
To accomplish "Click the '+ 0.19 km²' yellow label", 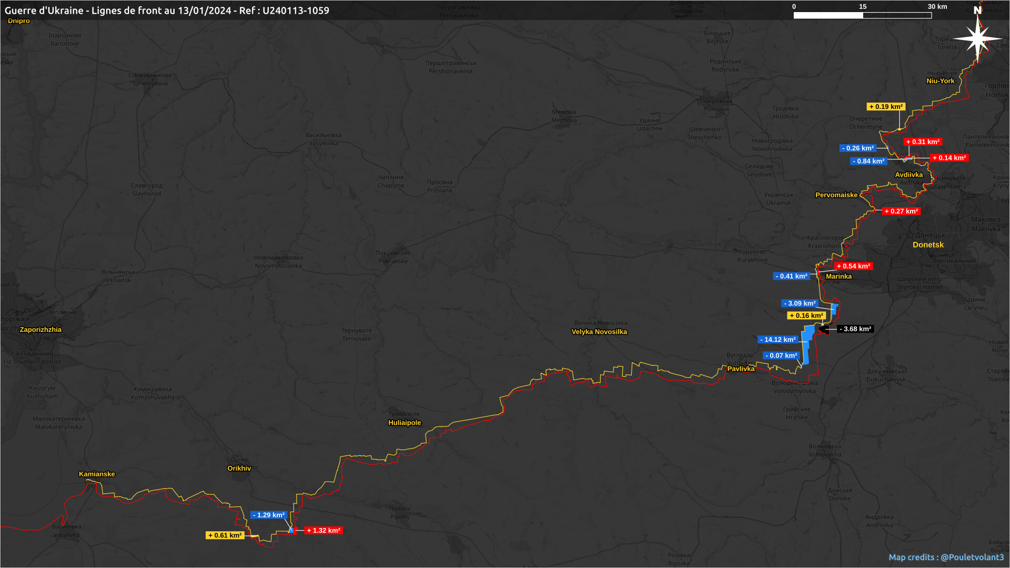I will pyautogui.click(x=886, y=107).
